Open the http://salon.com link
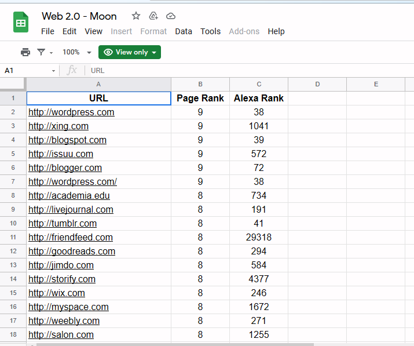Image resolution: width=414 pixels, height=346 pixels. point(61,335)
